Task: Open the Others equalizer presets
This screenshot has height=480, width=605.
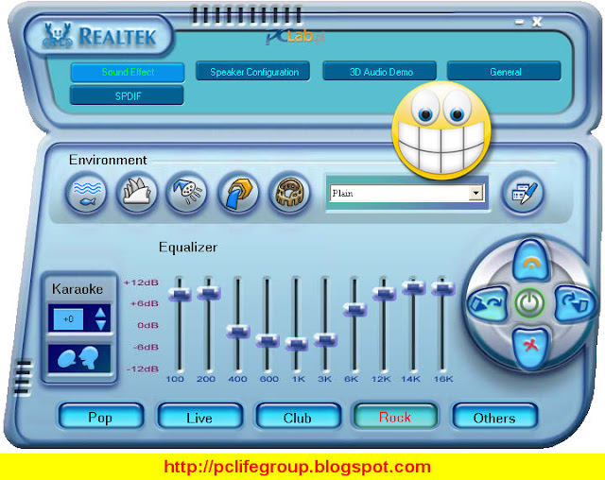Action: [494, 417]
